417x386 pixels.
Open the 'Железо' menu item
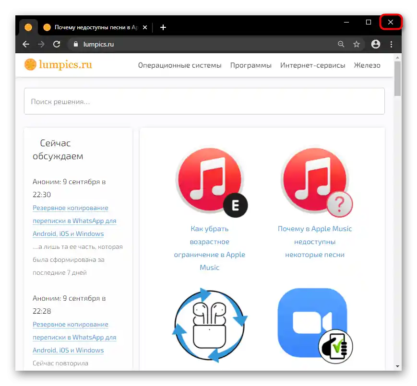click(x=367, y=65)
